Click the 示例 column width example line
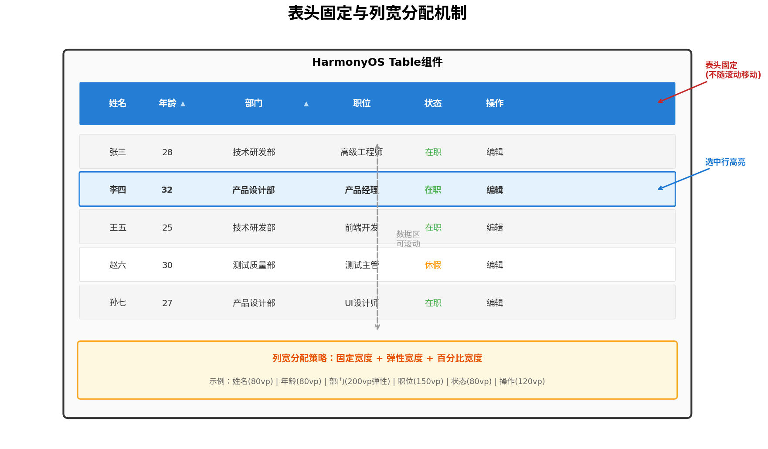This screenshot has height=449, width=768. (377, 381)
